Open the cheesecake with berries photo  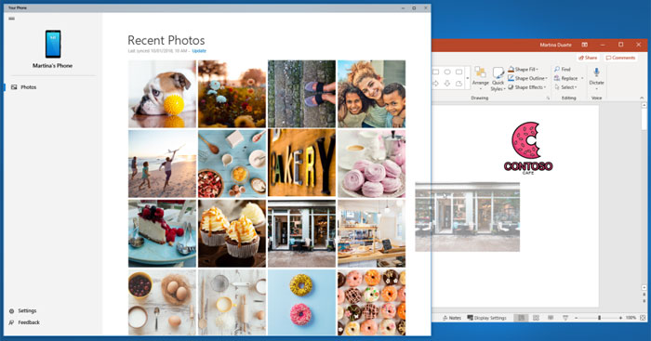click(163, 233)
